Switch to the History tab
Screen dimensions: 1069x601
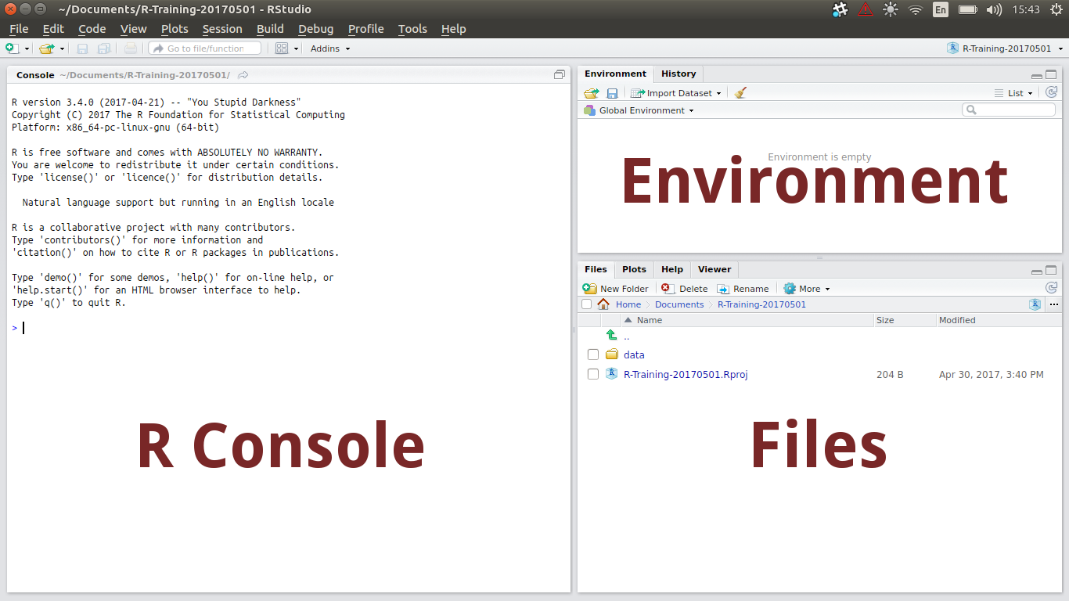(x=678, y=74)
